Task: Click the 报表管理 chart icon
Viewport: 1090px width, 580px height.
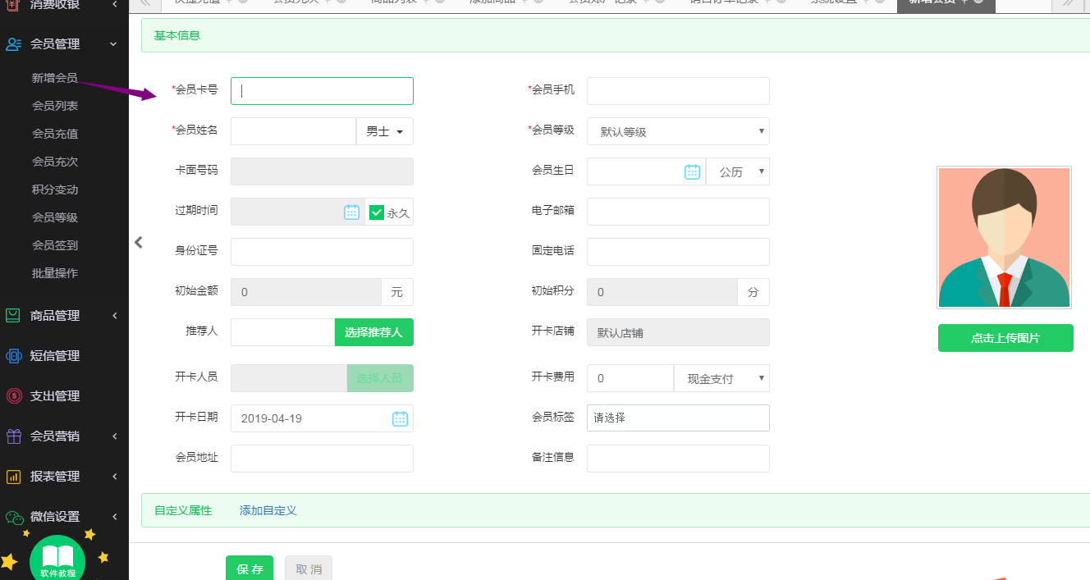Action: 13,477
